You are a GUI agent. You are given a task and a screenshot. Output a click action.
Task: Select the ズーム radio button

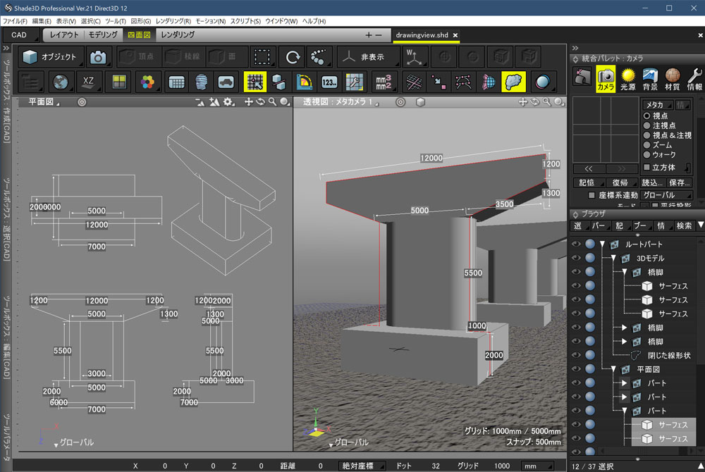tap(647, 144)
